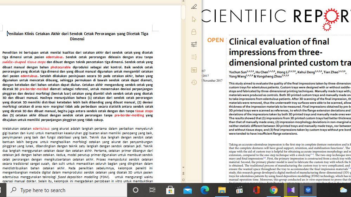Open the purple Visual Studio taskbar icon
This screenshot has height=197, width=351.
pyautogui.click(x=291, y=190)
